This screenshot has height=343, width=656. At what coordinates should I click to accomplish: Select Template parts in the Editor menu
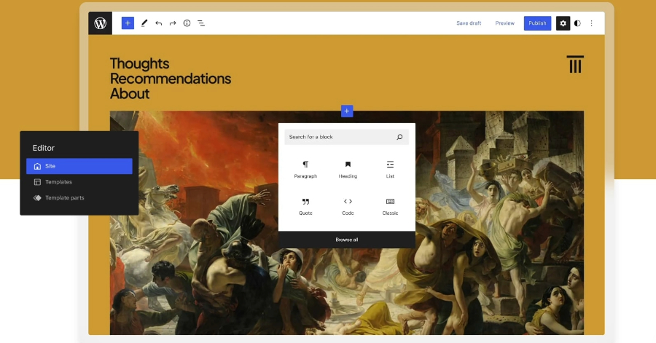pos(79,198)
